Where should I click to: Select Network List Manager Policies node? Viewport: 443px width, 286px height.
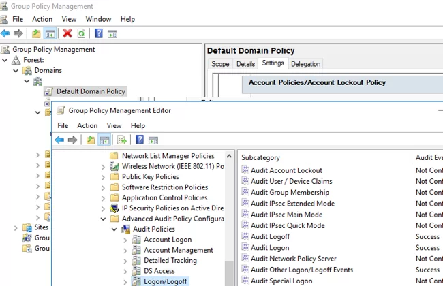[x=168, y=156]
